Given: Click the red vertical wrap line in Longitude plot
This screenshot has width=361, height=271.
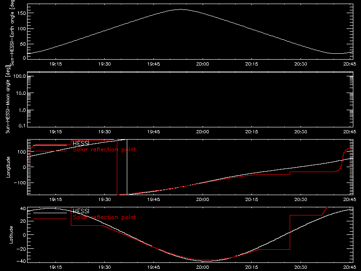Looking at the screenshot, I should pos(117,167).
